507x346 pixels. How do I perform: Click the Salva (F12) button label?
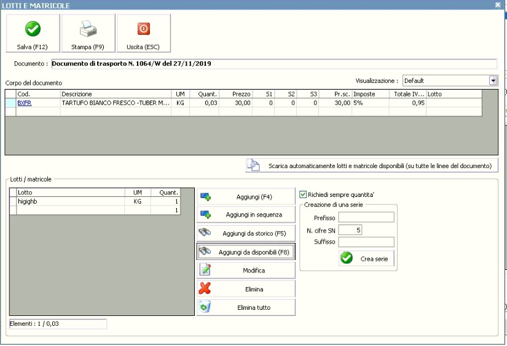(x=33, y=47)
